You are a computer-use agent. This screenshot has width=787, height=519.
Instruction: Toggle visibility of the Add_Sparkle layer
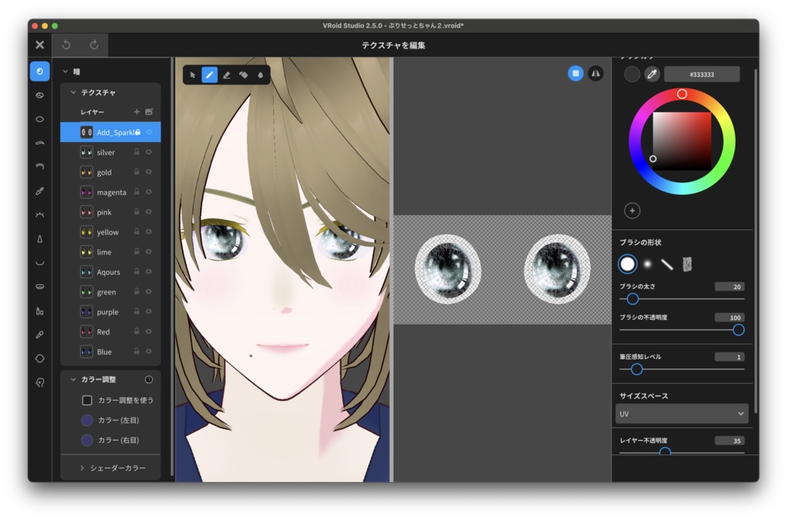[149, 131]
